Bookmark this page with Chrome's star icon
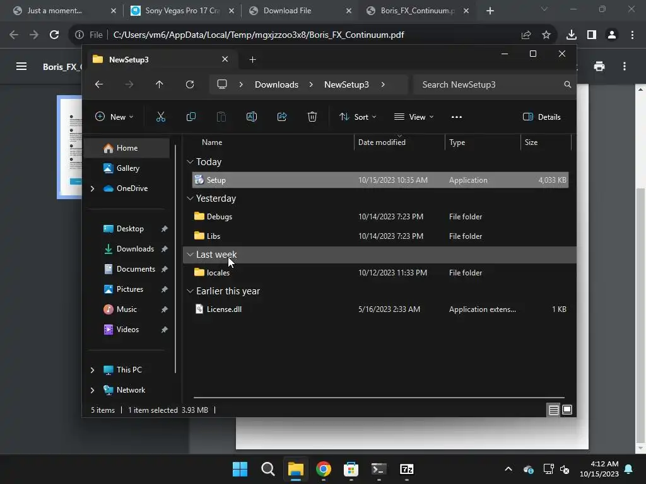 click(x=546, y=35)
